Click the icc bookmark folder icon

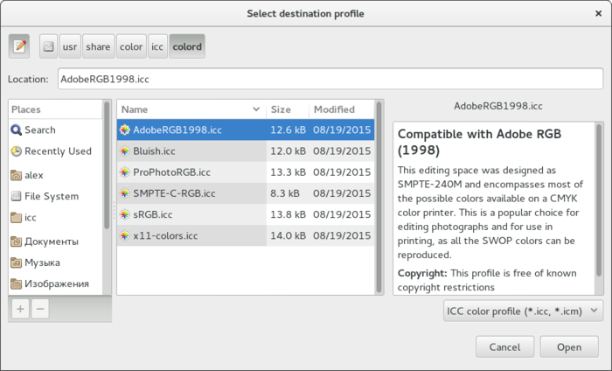tap(16, 218)
